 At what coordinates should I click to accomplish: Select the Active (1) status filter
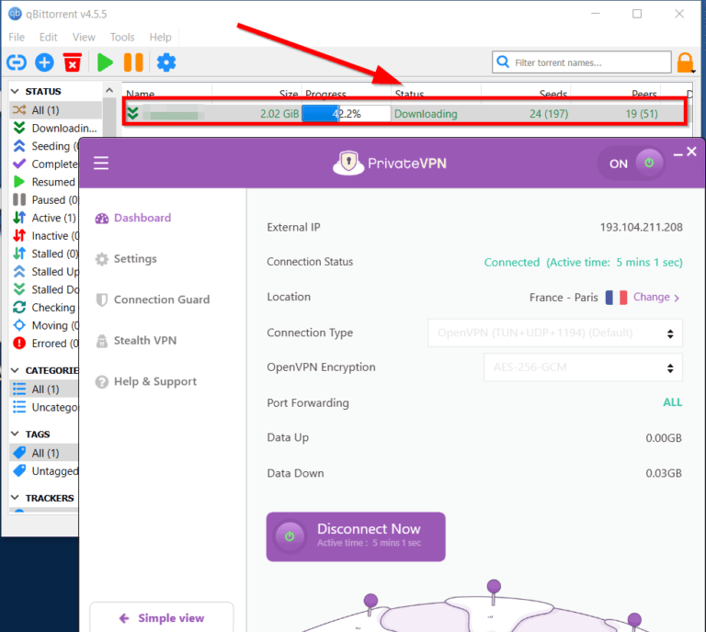tap(44, 218)
